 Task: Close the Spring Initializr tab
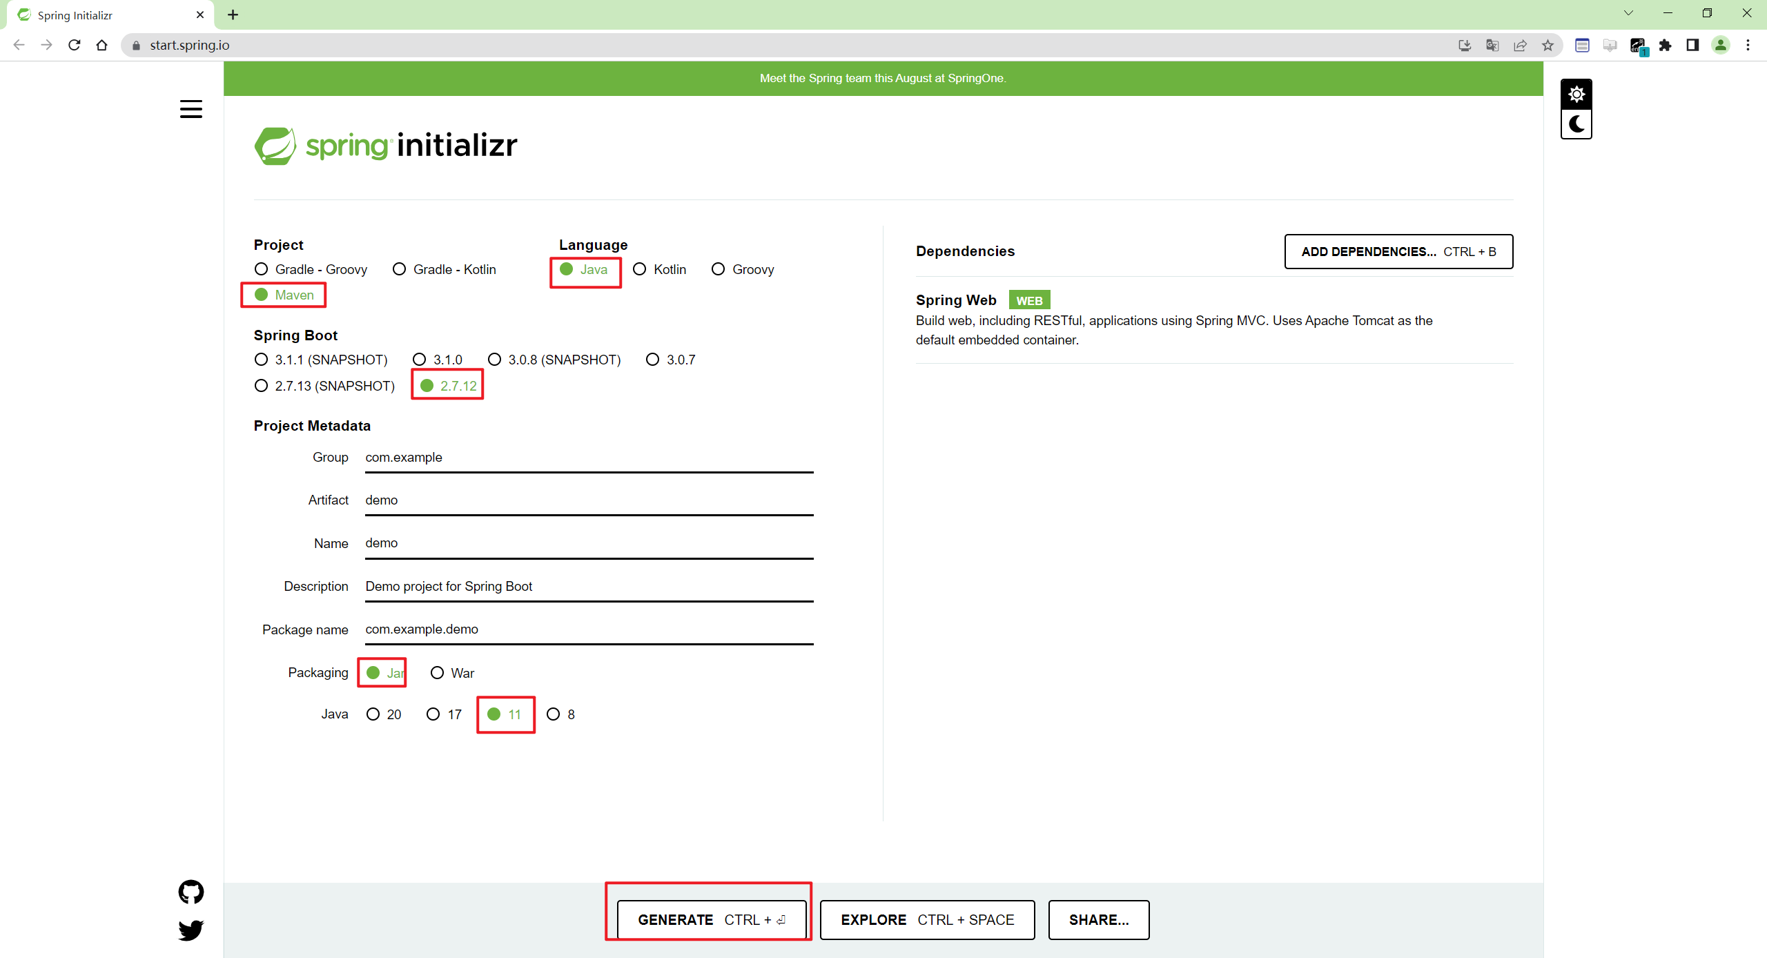pyautogui.click(x=200, y=14)
